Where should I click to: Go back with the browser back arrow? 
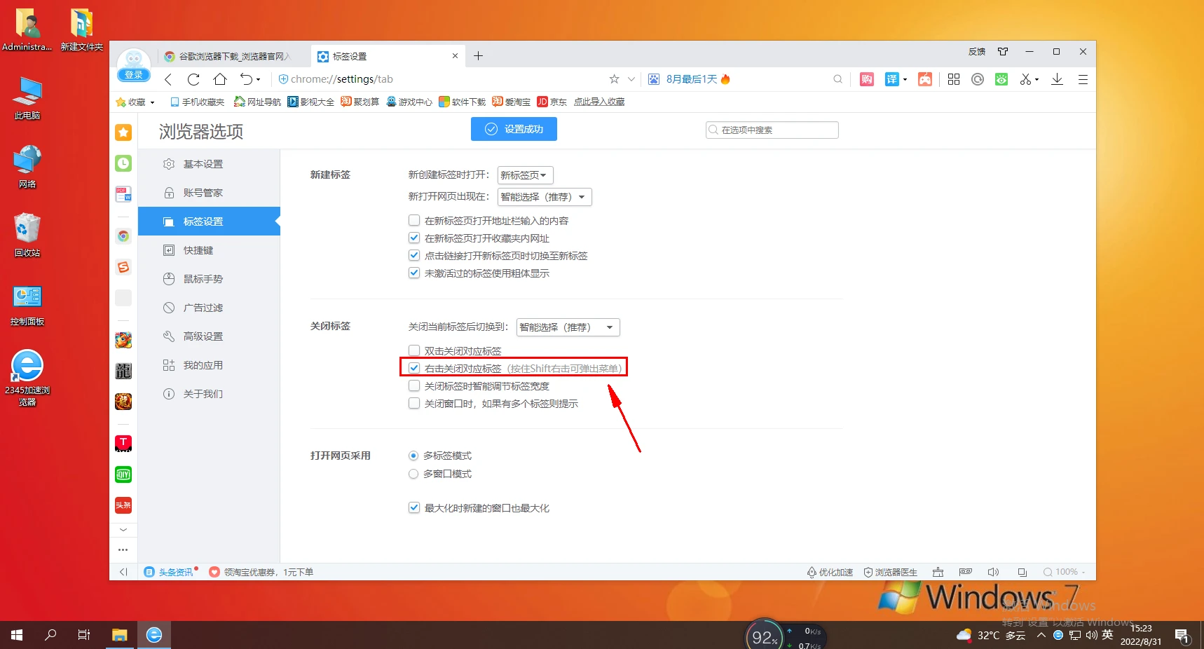click(168, 79)
